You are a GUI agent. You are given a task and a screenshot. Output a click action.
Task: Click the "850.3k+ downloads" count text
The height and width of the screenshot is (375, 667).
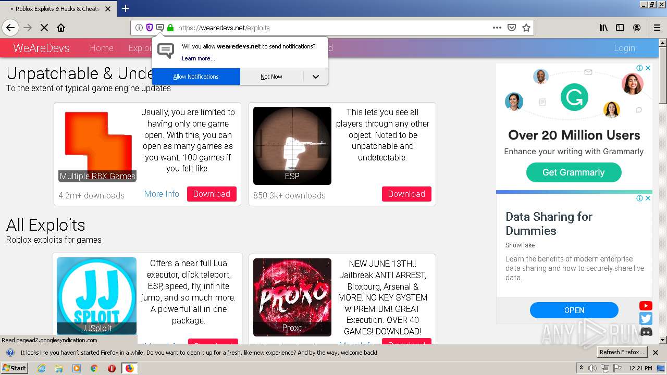coord(289,195)
